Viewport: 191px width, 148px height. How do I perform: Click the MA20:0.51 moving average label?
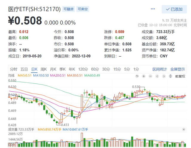click(x=58, y=76)
